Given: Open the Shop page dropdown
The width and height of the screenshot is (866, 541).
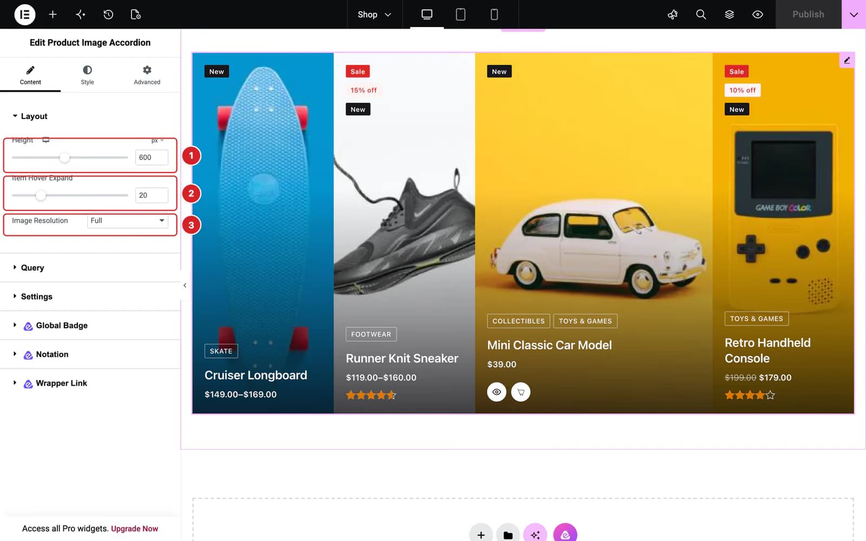Looking at the screenshot, I should tap(375, 15).
